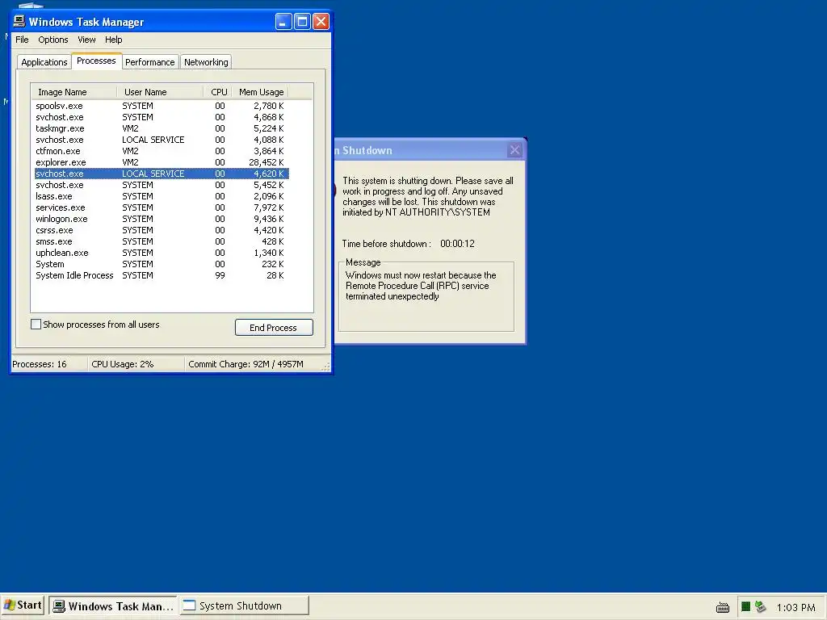The height and width of the screenshot is (620, 827).
Task: Open the Start menu
Action: (23, 605)
